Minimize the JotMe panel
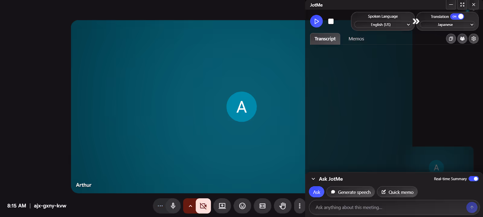Viewport: 483px width, 217px height. [451, 5]
